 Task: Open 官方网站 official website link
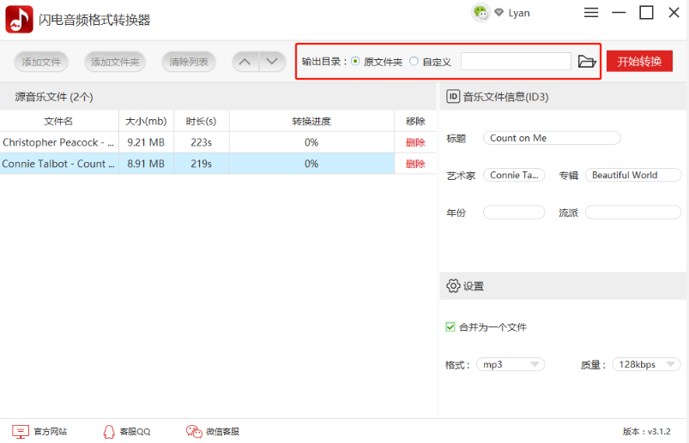click(x=39, y=431)
